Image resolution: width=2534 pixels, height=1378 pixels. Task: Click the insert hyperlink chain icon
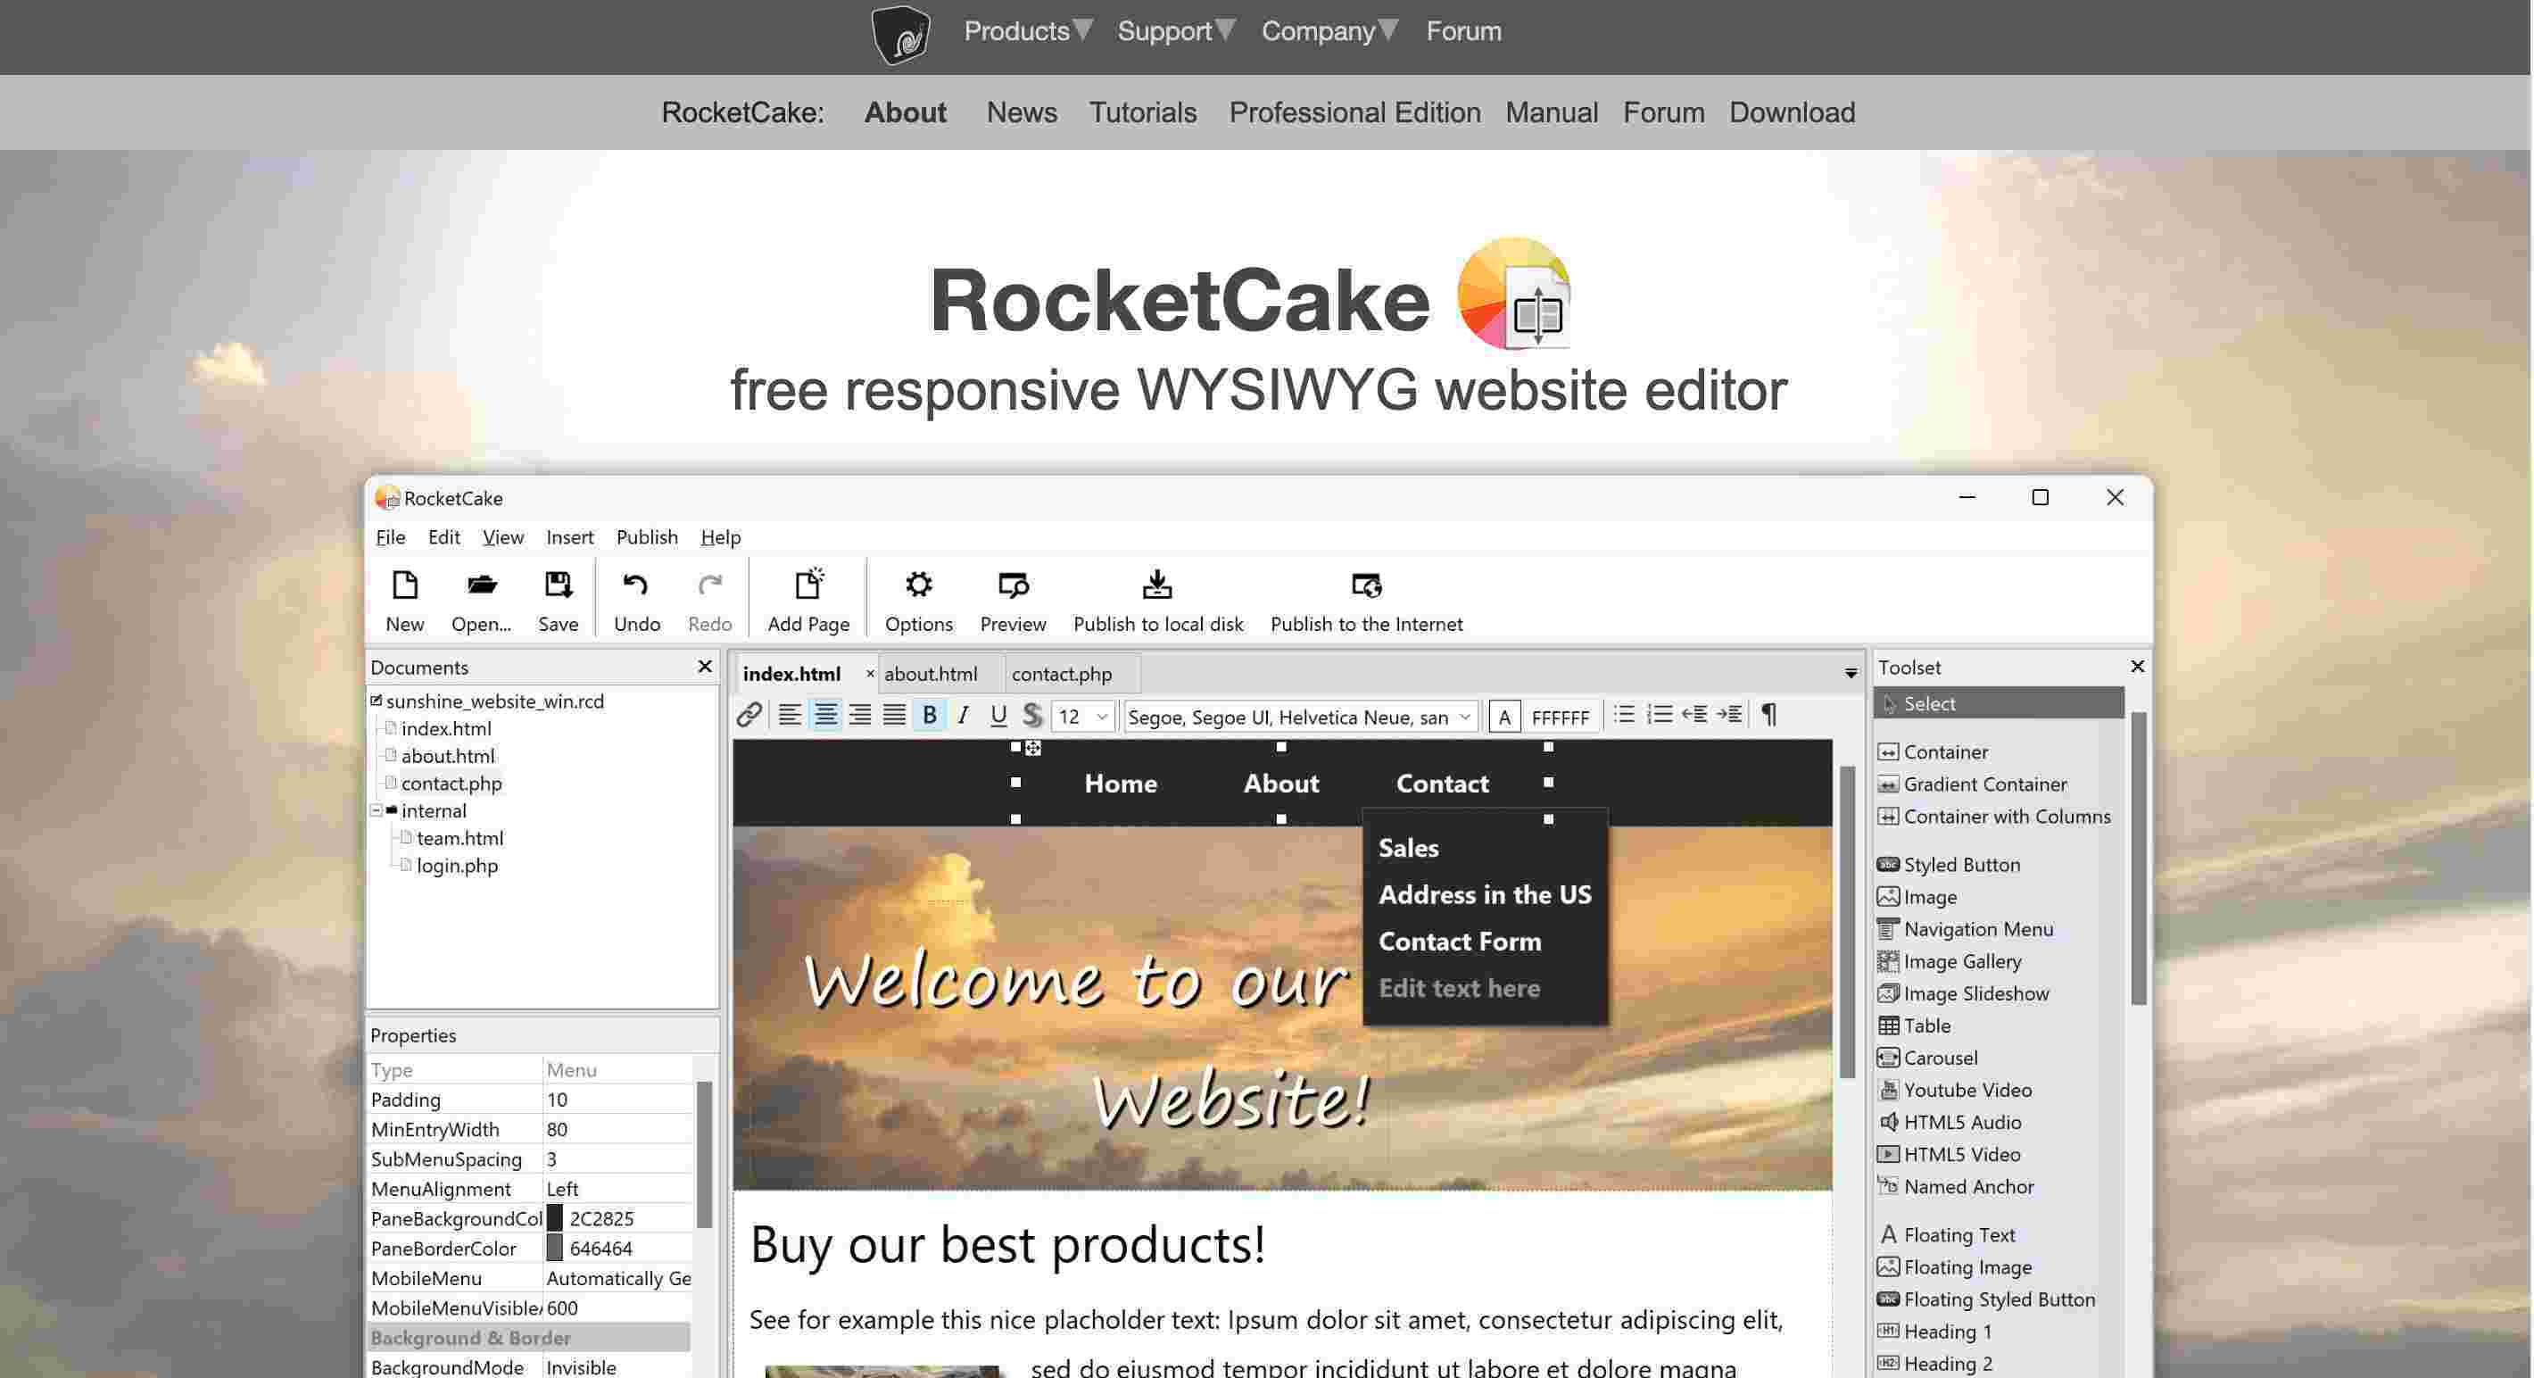(749, 715)
